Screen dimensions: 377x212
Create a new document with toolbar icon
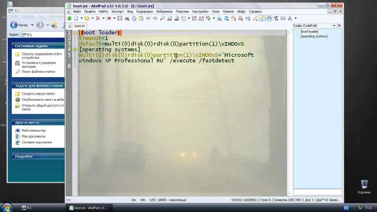tap(76, 18)
